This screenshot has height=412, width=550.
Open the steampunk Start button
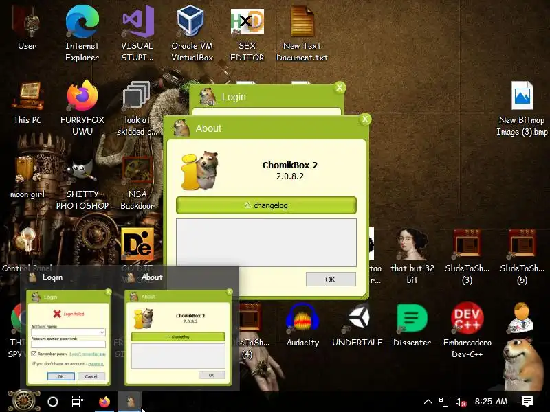pos(24,402)
